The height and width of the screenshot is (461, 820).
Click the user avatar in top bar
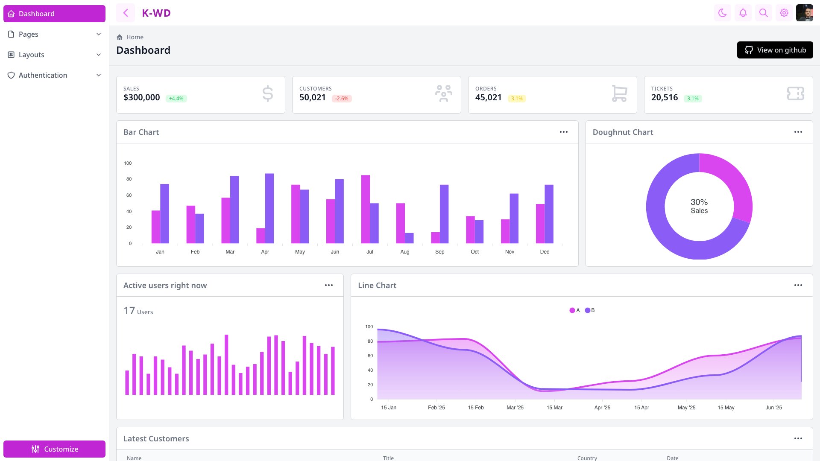805,13
